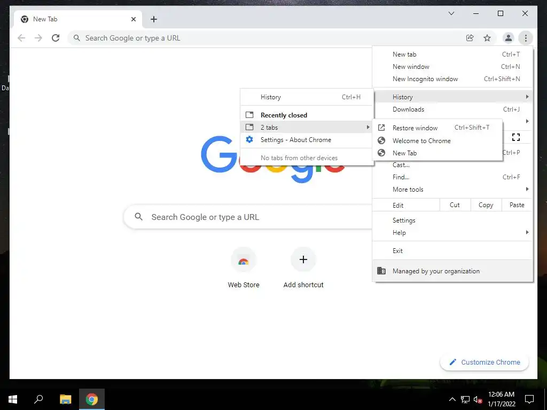
Task: Open Downloads from the menu
Action: click(452, 109)
